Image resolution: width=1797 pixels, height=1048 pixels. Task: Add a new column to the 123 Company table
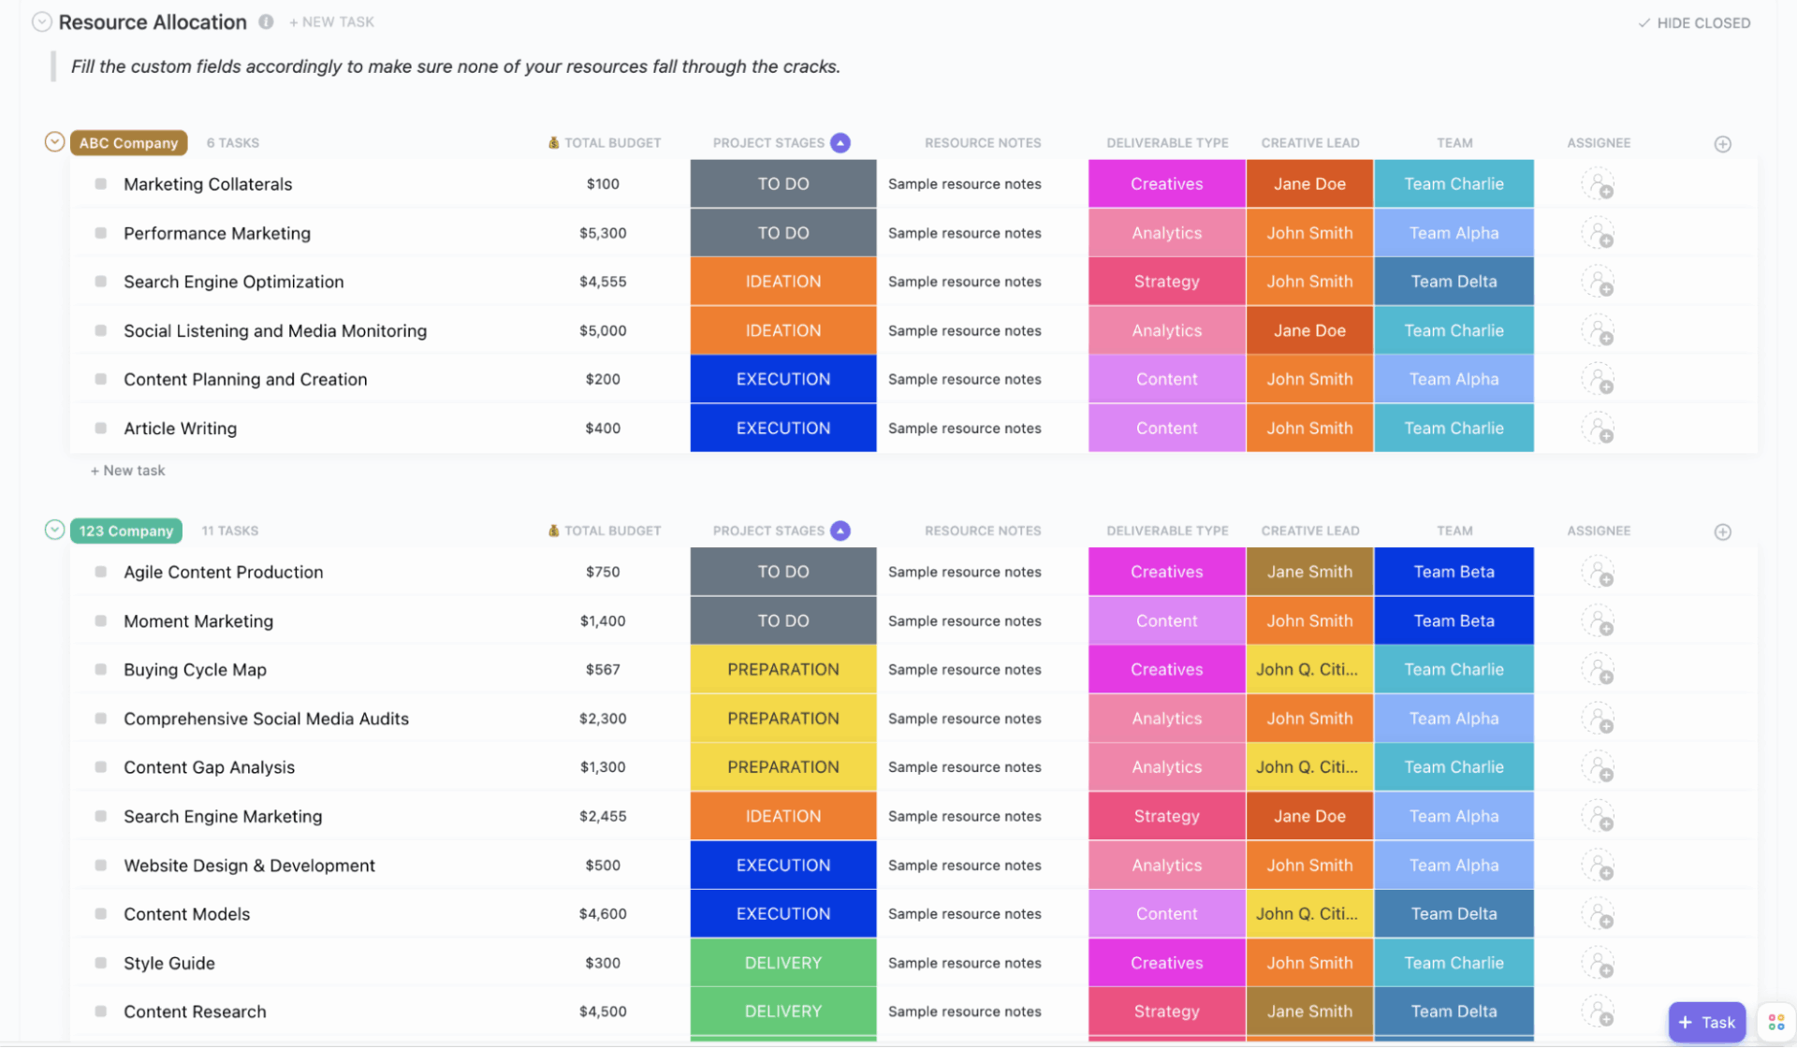pos(1723,531)
